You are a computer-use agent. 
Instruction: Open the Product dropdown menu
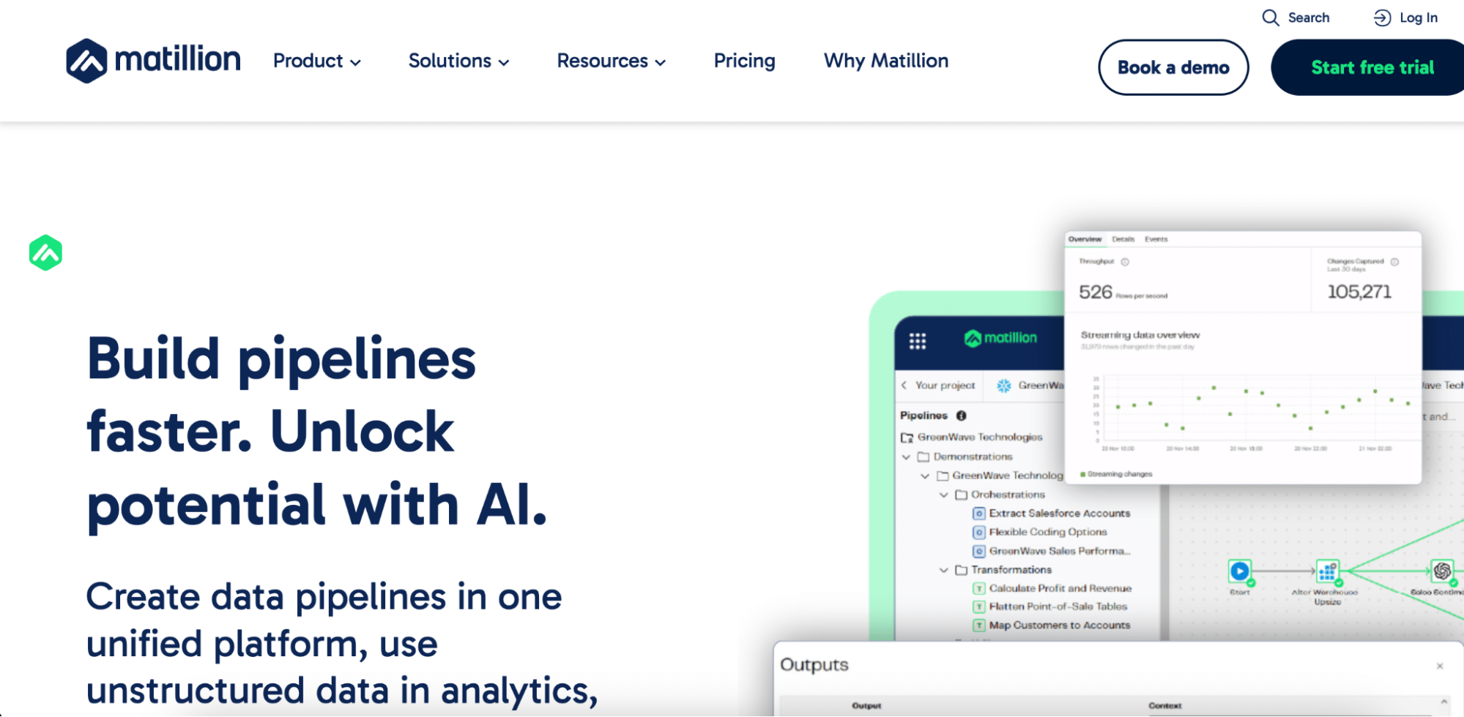(x=317, y=61)
